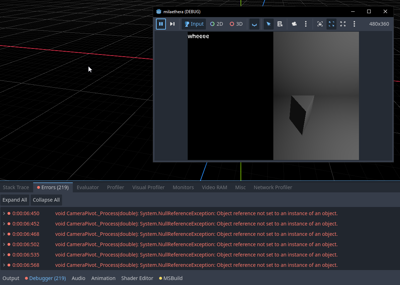
Task: Expand the error entry at 0:00:06:568
Action: pyautogui.click(x=4, y=265)
